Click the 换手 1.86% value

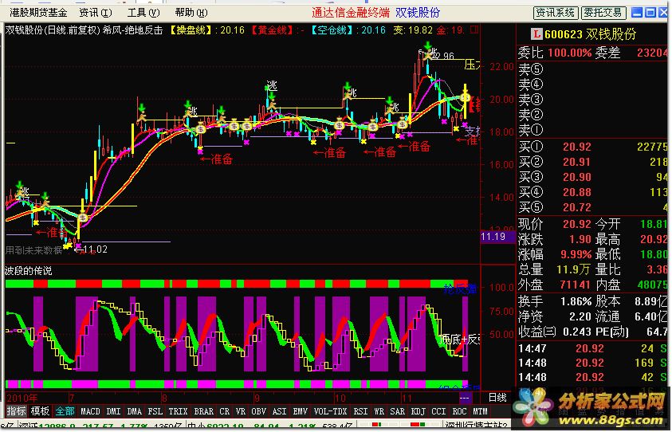pos(576,301)
